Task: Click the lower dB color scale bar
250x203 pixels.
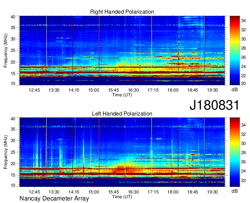Action: (235, 152)
